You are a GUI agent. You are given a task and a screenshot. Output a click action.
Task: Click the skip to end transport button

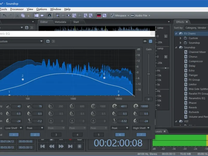click(x=70, y=146)
